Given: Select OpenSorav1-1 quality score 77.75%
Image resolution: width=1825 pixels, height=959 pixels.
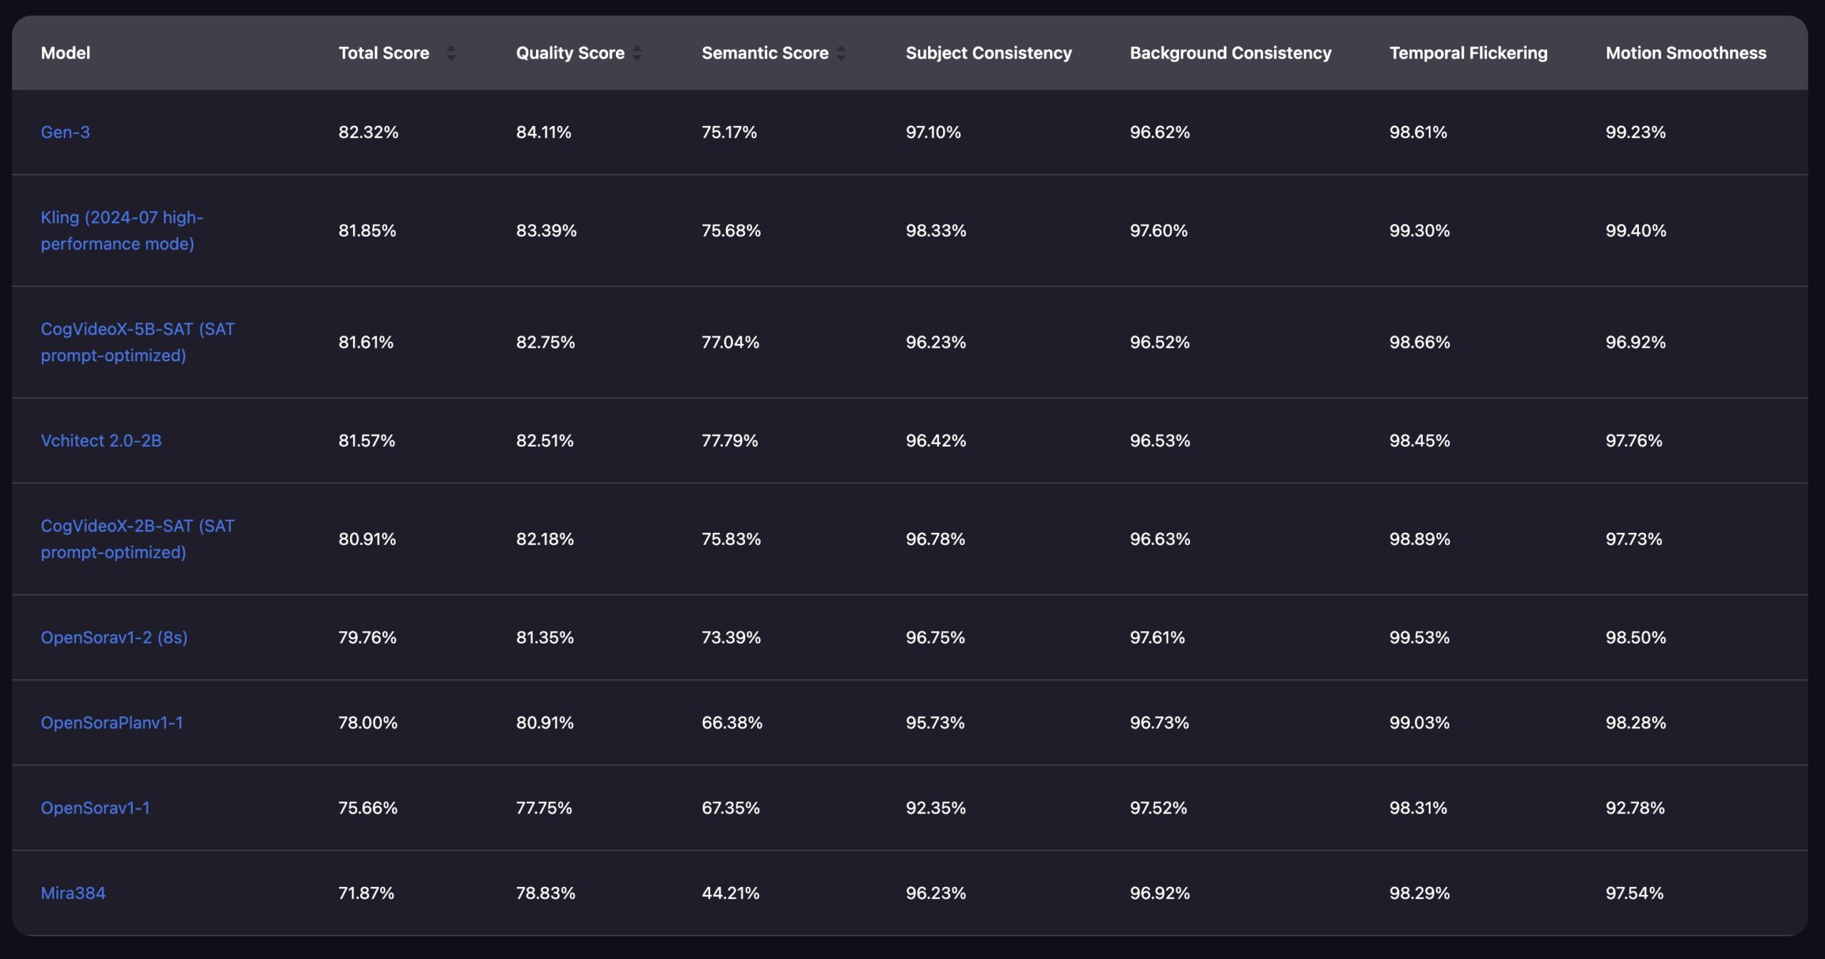Looking at the screenshot, I should pyautogui.click(x=544, y=807).
